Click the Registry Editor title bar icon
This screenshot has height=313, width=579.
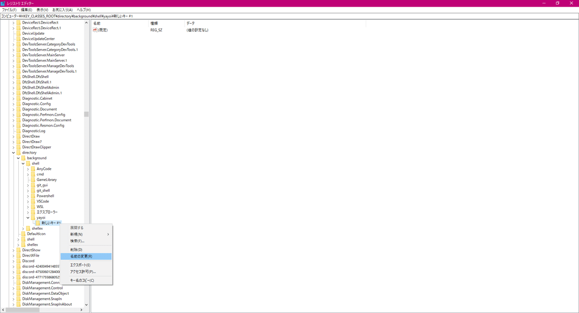click(x=3, y=3)
